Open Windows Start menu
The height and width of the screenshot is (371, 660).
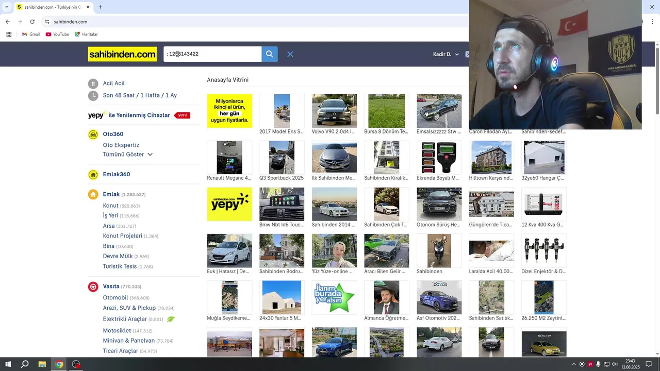click(8, 364)
